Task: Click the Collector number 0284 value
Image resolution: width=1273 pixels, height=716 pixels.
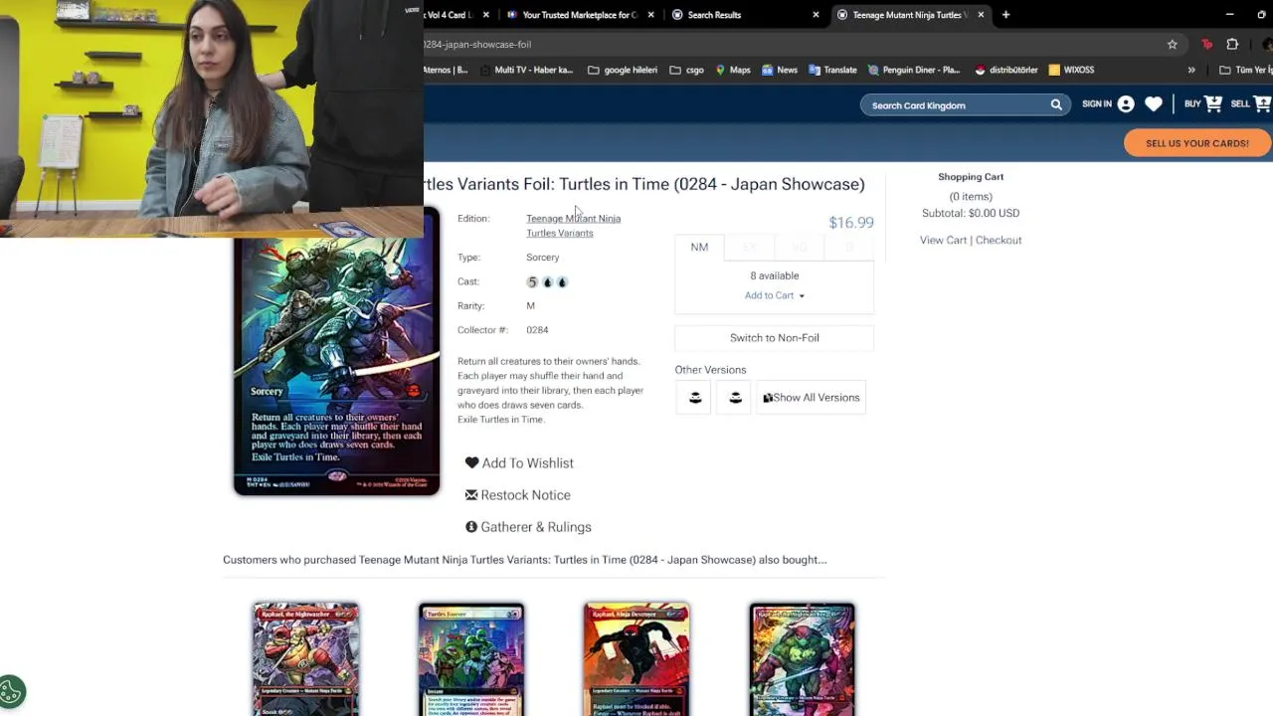Action: (537, 330)
